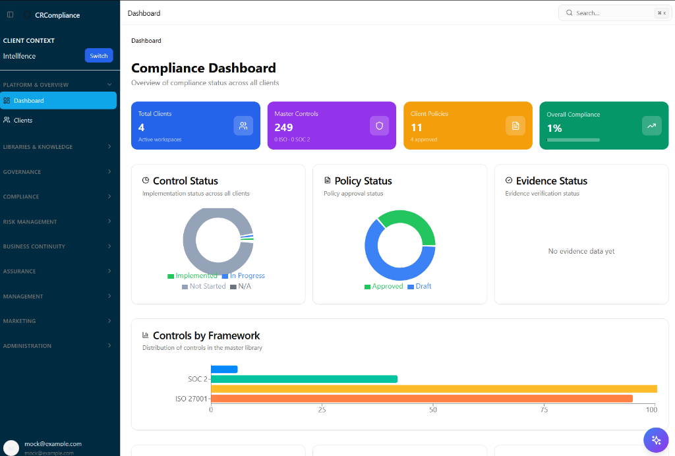This screenshot has height=456, width=675.
Task: Click the document icon on Client Policies card
Action: [x=515, y=125]
